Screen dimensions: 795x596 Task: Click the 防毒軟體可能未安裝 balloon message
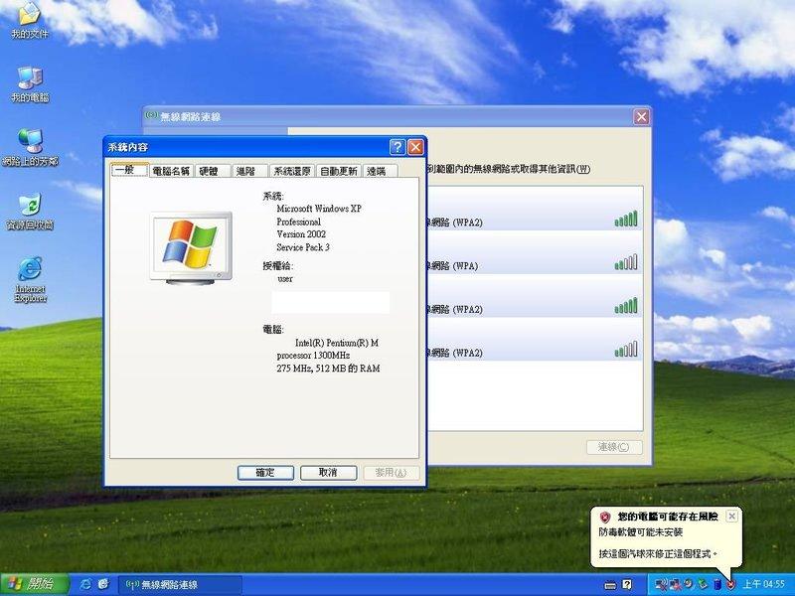[x=640, y=532]
